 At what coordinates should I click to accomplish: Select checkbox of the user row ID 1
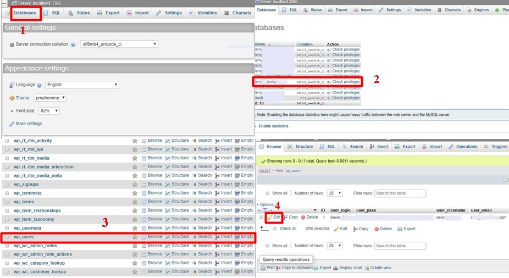click(261, 218)
